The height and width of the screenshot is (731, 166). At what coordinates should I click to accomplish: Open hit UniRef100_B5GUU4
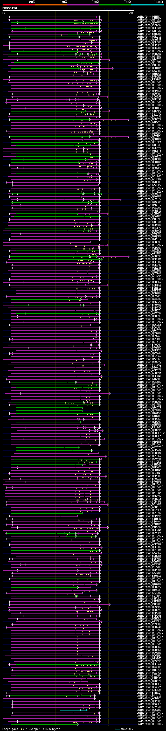(149, 328)
